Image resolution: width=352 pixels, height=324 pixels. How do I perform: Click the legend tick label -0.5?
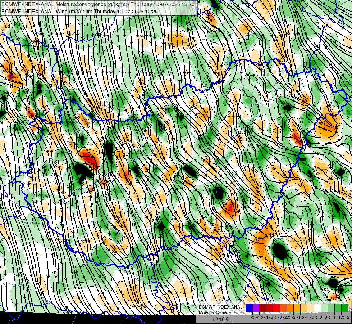tap(314, 317)
